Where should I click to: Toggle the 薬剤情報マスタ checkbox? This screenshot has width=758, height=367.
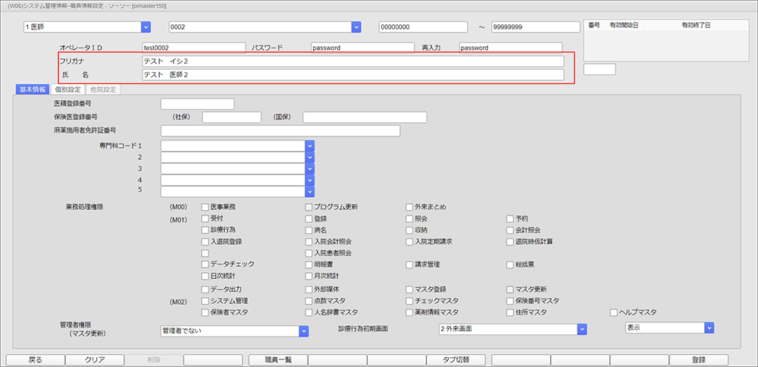(410, 312)
